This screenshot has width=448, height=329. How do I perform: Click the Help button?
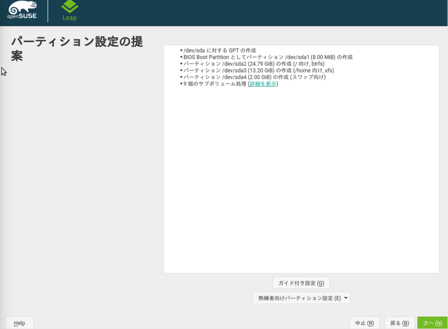[x=19, y=323]
